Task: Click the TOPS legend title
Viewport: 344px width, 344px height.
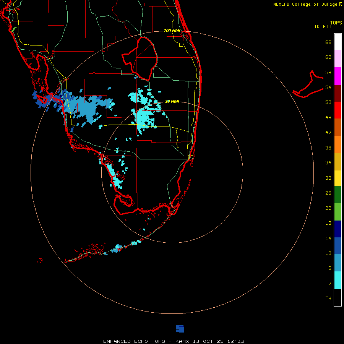Action: [x=336, y=23]
